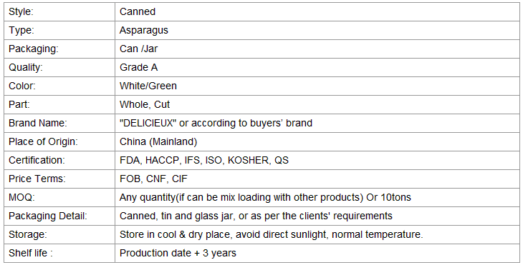The image size is (523, 265).
Task: Select the Canned value cell
Action: pyautogui.click(x=317, y=11)
